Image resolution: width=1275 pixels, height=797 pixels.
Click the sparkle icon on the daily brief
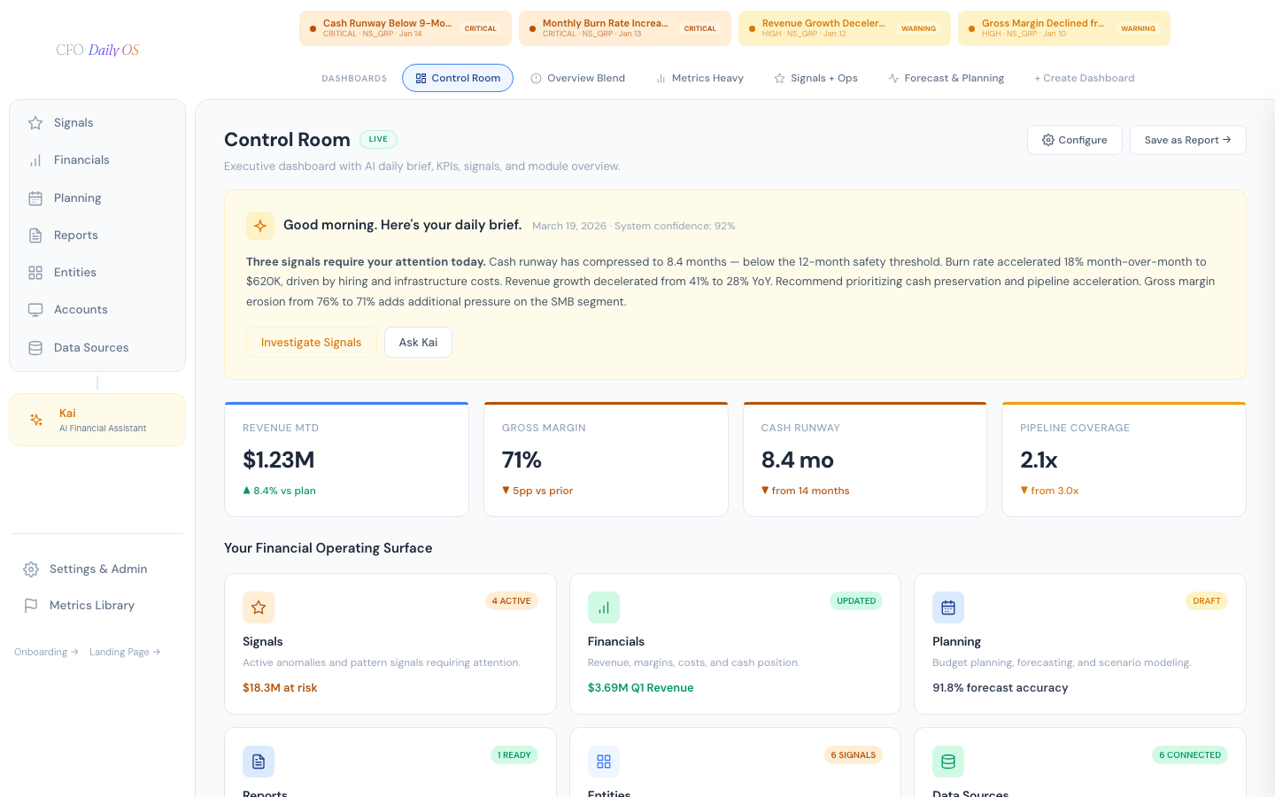tap(260, 226)
